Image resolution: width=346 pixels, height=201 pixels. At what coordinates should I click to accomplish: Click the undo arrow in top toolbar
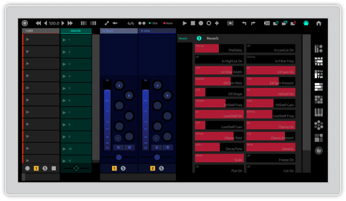[x=244, y=23]
